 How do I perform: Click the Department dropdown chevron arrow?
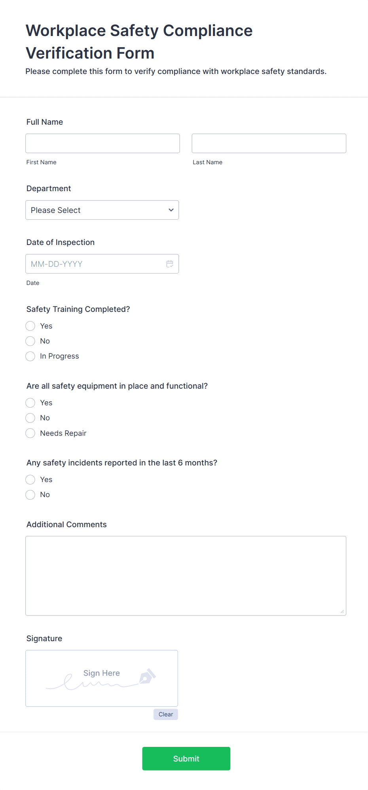click(x=171, y=210)
